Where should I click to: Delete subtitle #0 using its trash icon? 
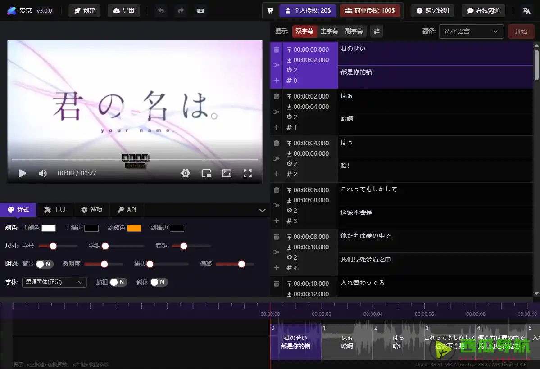click(276, 49)
